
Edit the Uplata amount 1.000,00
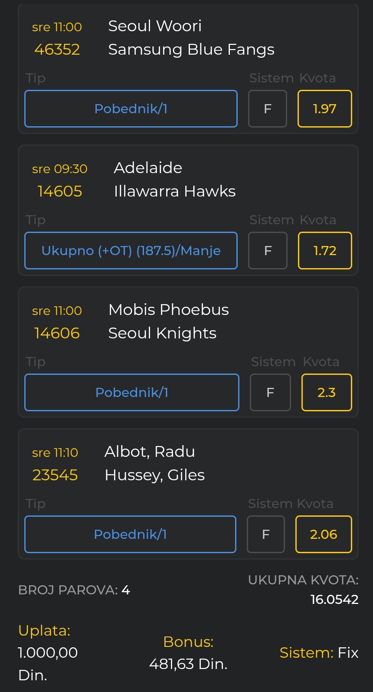tap(48, 653)
